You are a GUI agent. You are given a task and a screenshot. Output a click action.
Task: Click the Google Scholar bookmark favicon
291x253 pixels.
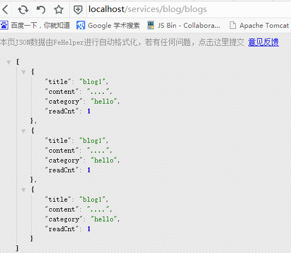81,26
